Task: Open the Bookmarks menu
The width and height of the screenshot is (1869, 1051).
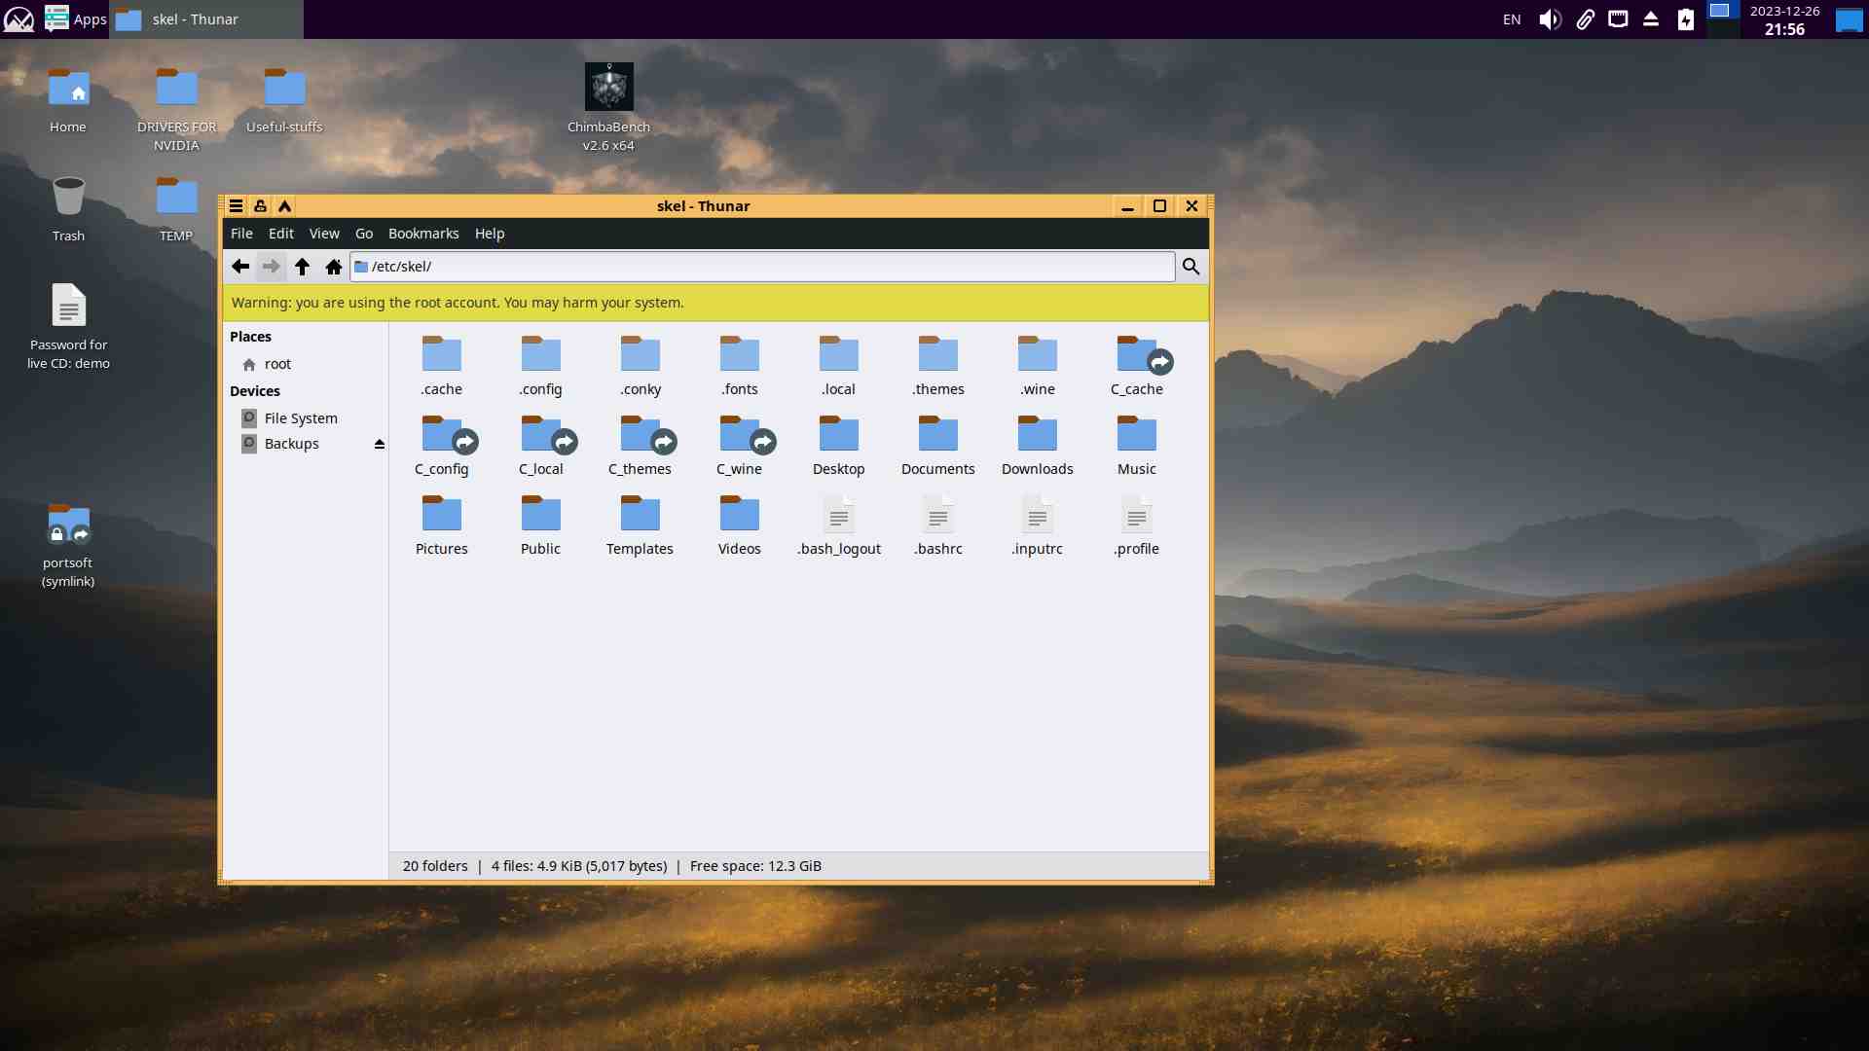Action: click(x=423, y=234)
